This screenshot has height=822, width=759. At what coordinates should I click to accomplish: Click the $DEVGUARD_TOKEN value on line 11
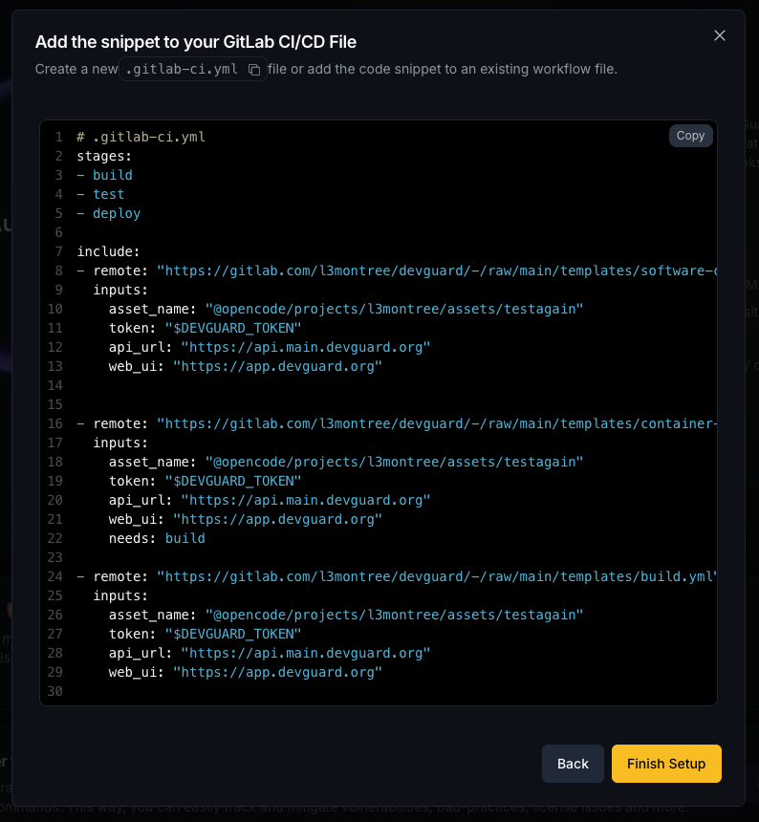[x=233, y=328]
